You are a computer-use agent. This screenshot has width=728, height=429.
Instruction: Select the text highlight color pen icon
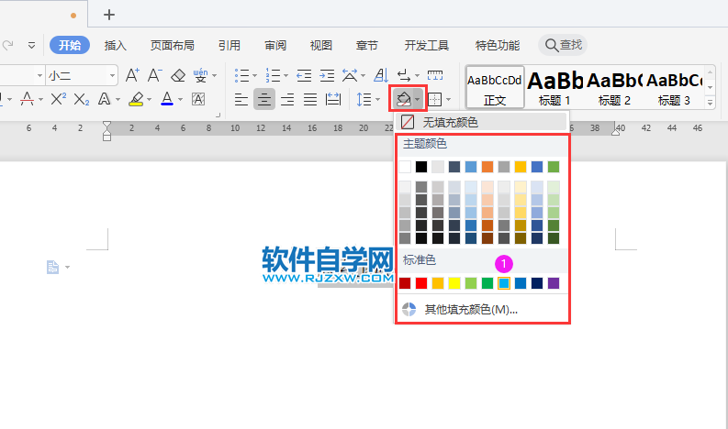pos(136,99)
